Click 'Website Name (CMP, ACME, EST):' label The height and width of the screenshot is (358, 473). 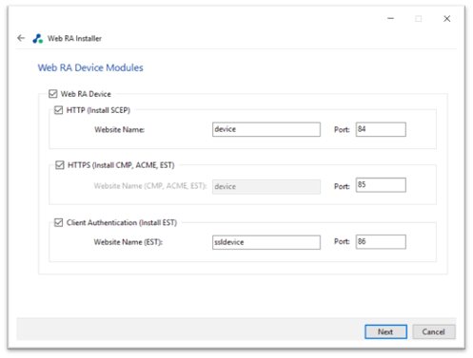point(150,186)
